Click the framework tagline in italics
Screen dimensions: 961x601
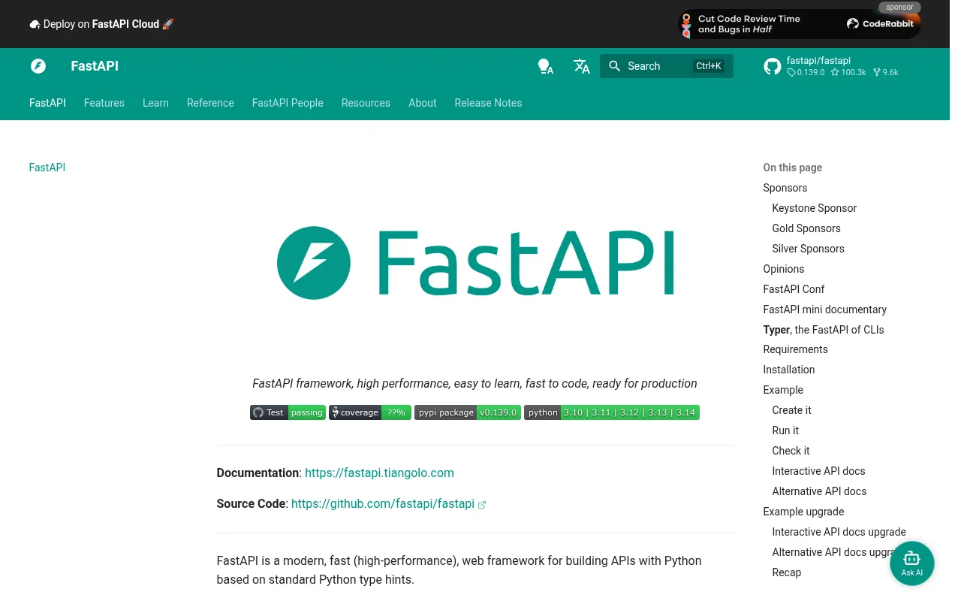[x=474, y=383]
